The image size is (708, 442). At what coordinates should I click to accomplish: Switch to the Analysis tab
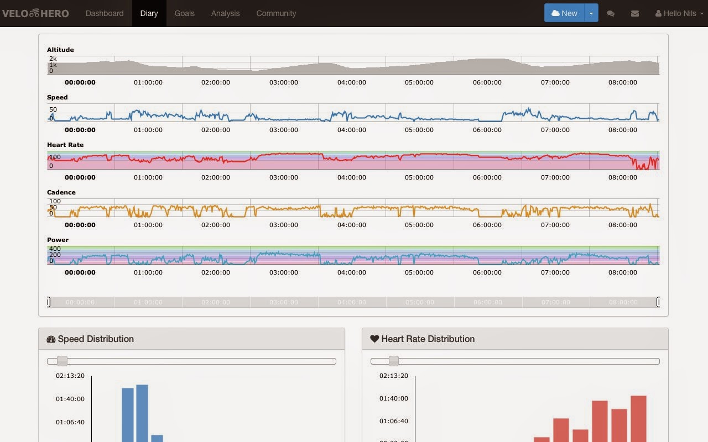(x=225, y=13)
